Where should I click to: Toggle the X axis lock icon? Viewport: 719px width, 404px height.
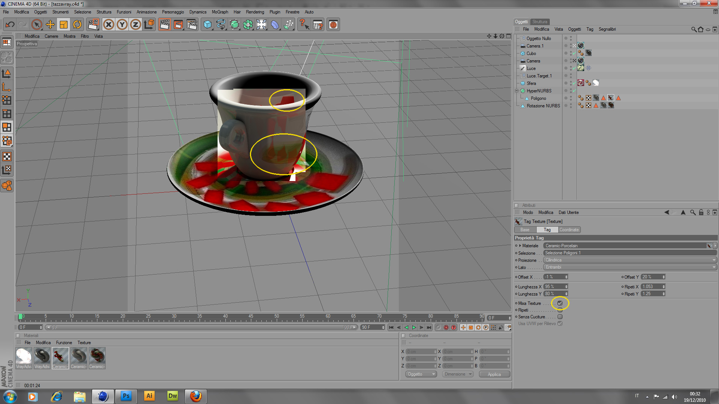[109, 25]
